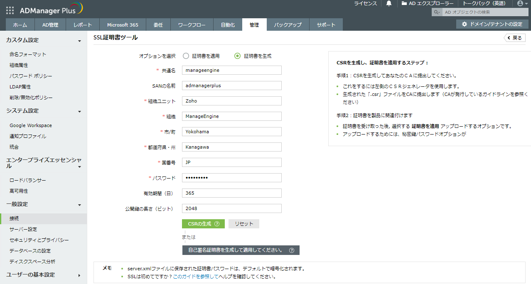Image resolution: width=531 pixels, height=284 pixels.
Task: Select the 証明書を適用 radio option
Action: (x=186, y=56)
